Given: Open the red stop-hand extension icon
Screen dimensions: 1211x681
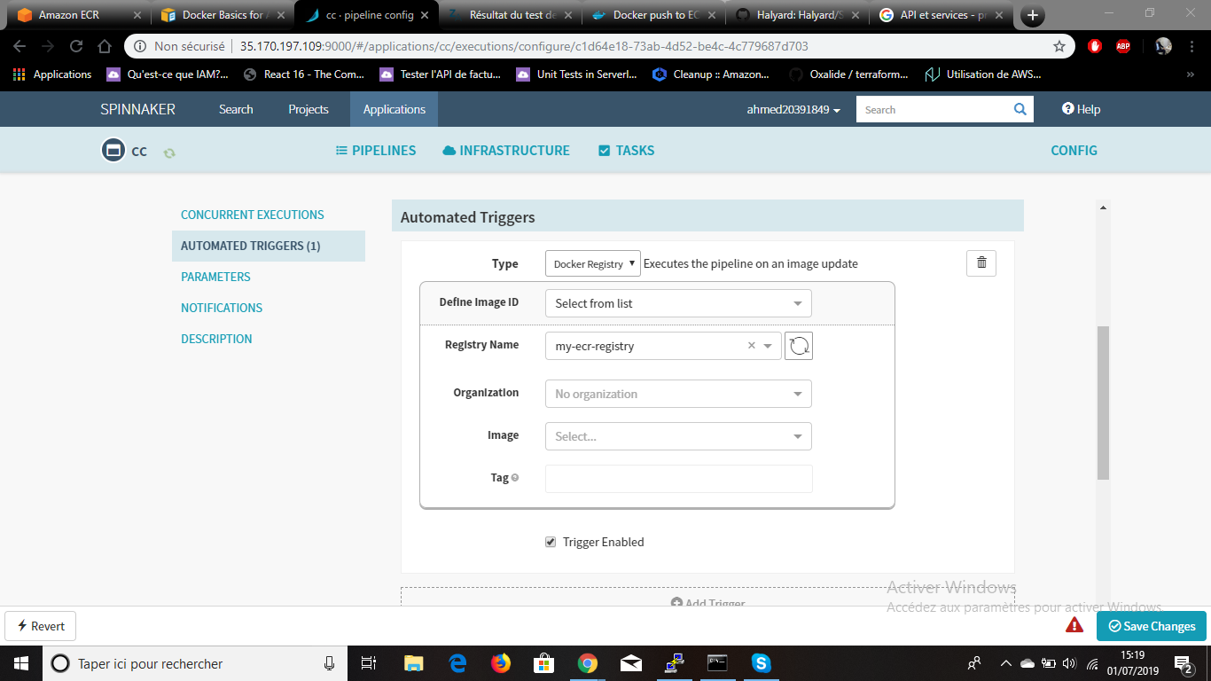Looking at the screenshot, I should point(1095,46).
